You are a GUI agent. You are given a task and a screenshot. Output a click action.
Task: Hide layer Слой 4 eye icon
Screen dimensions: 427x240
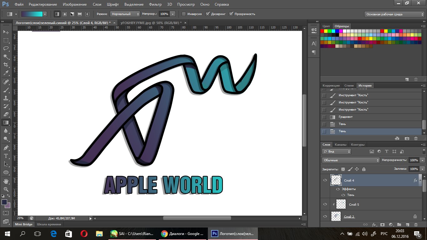point(325,180)
